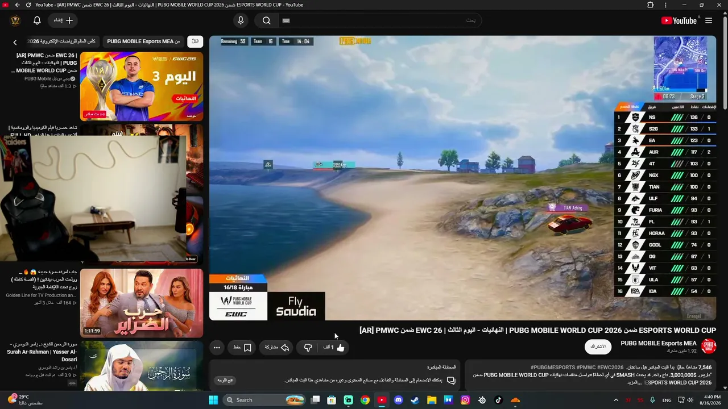Open YouTube notifications bell
728x409 pixels.
[37, 20]
